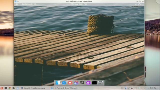Switch to Arch [Работает] taskbar window

(x=64, y=88)
